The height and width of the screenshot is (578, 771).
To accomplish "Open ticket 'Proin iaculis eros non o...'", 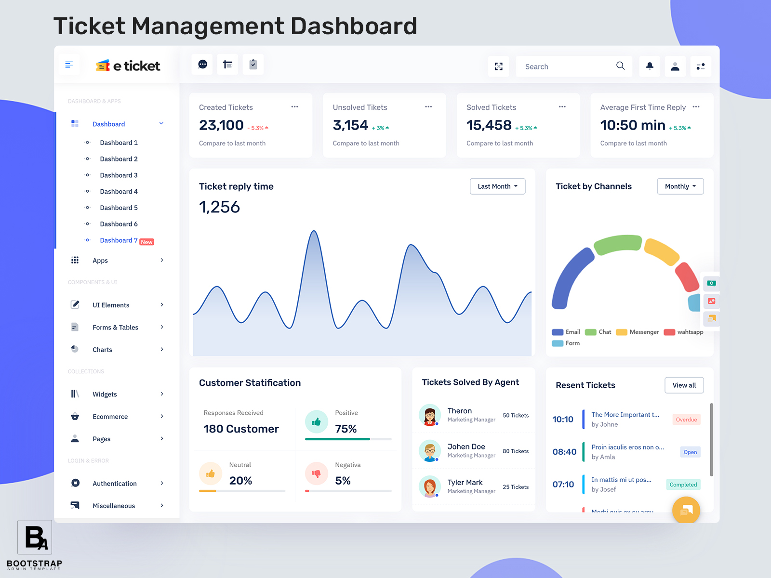I will (x=627, y=447).
